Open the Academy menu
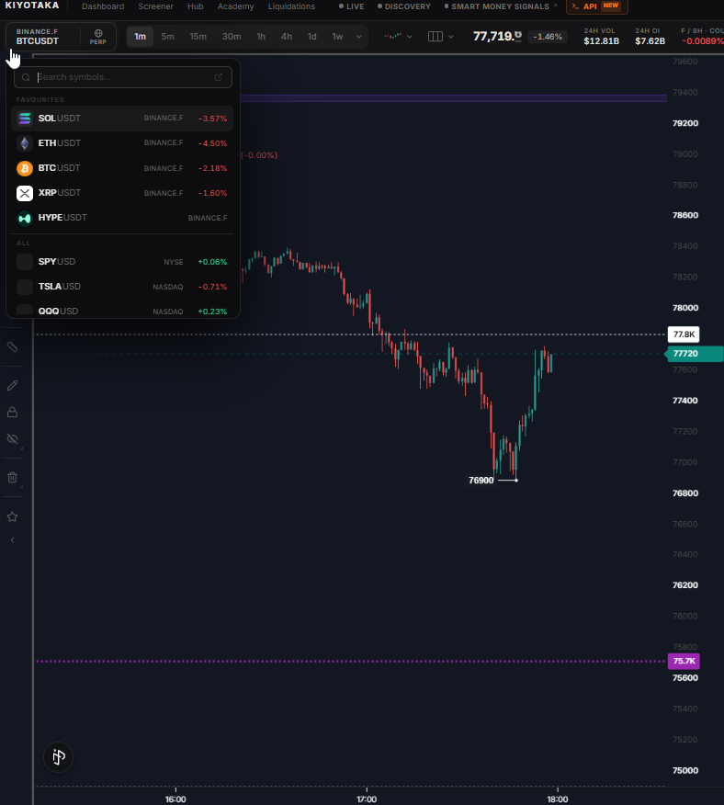Image resolution: width=724 pixels, height=805 pixels. tap(236, 6)
